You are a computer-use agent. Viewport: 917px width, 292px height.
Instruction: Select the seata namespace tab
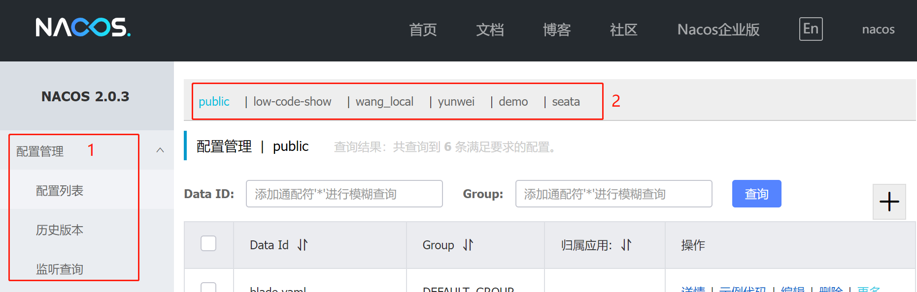[566, 102]
